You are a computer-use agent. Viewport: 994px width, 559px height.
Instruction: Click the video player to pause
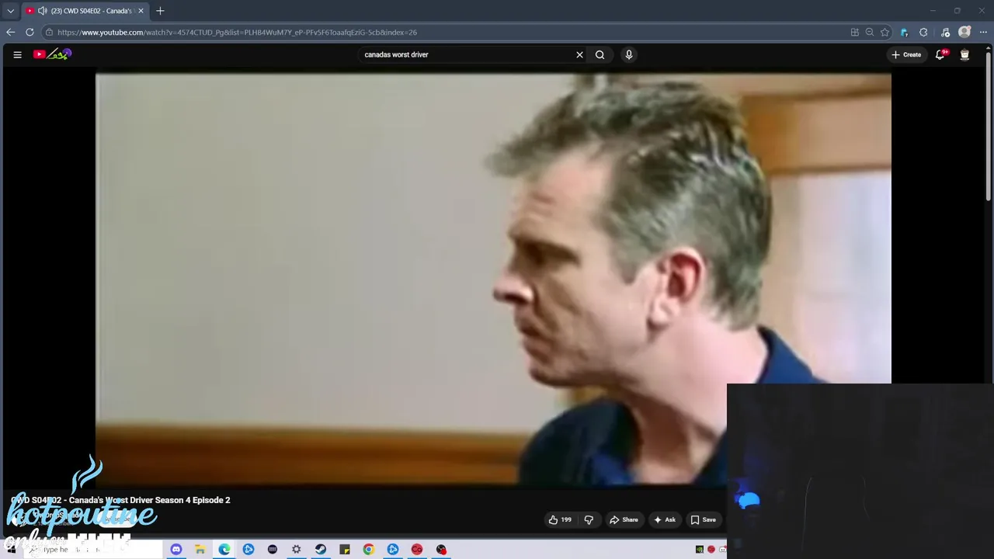[x=493, y=279]
